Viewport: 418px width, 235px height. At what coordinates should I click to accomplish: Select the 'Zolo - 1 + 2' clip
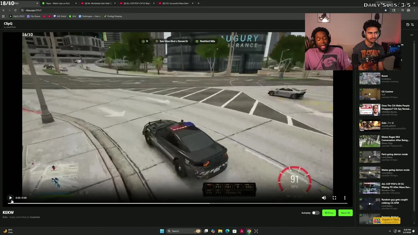point(385,126)
